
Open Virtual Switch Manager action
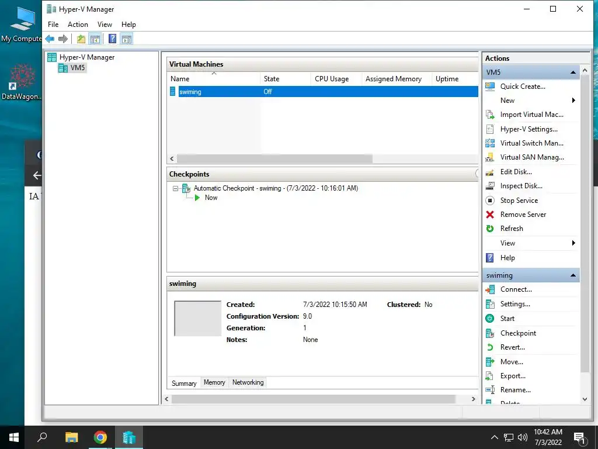[531, 143]
